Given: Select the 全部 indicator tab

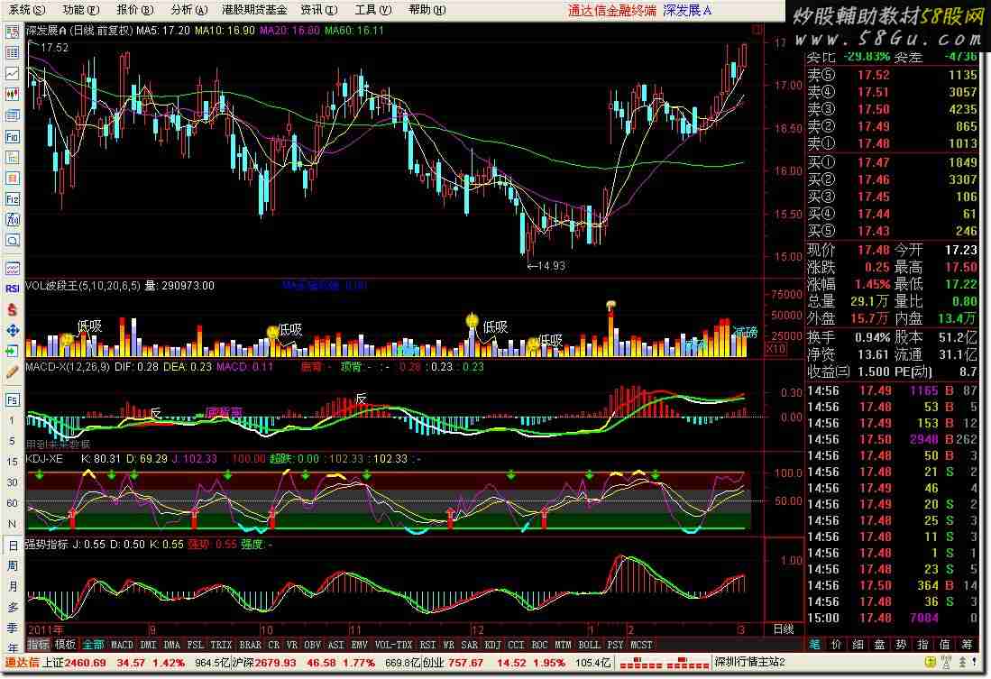Looking at the screenshot, I should [94, 645].
